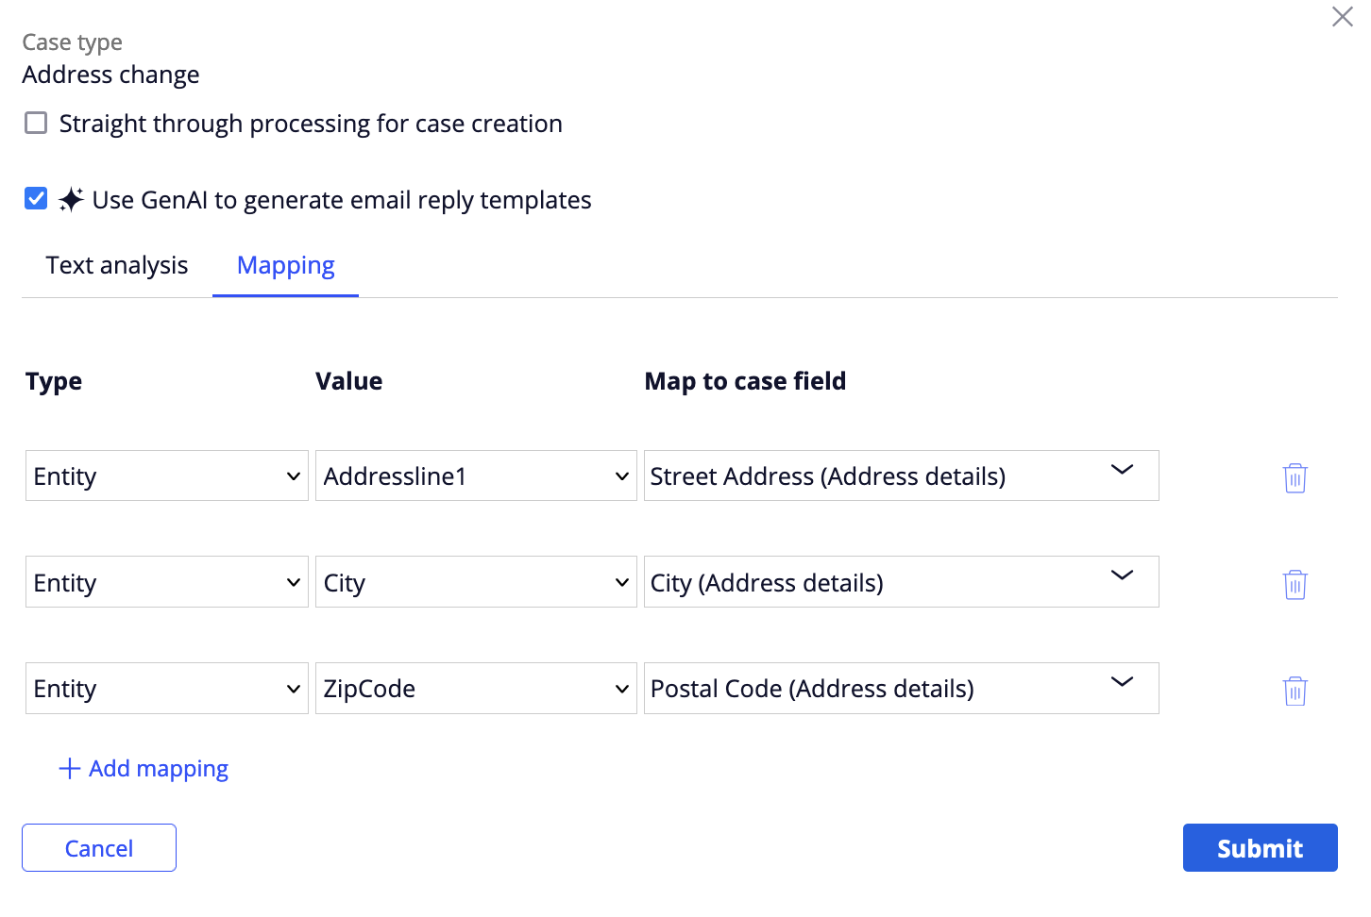Open the City value dropdown
The height and width of the screenshot is (917, 1371).
pos(476,582)
